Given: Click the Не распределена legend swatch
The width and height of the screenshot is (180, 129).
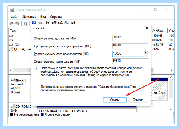Looking at the screenshot, I should pyautogui.click(x=11, y=114).
